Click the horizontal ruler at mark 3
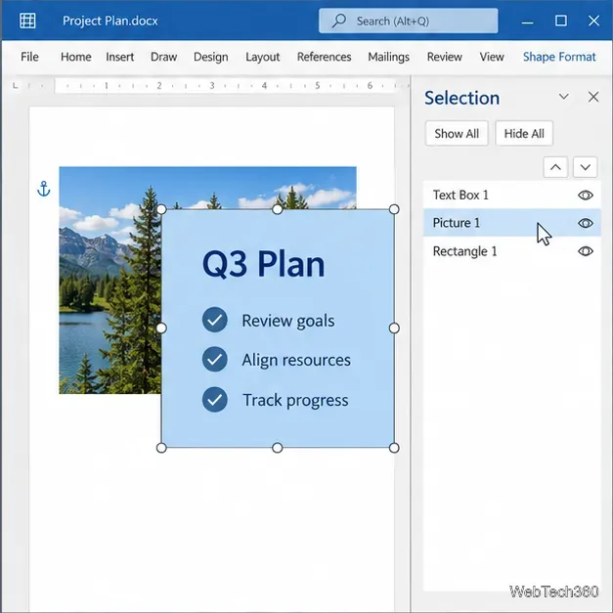Screen dimensions: 613x613 [212, 85]
